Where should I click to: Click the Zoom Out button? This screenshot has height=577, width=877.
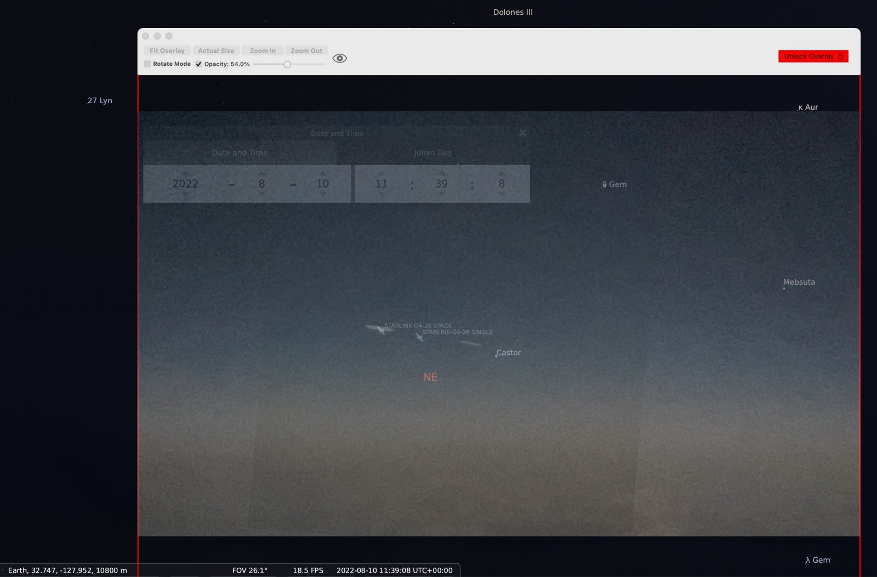tap(306, 50)
